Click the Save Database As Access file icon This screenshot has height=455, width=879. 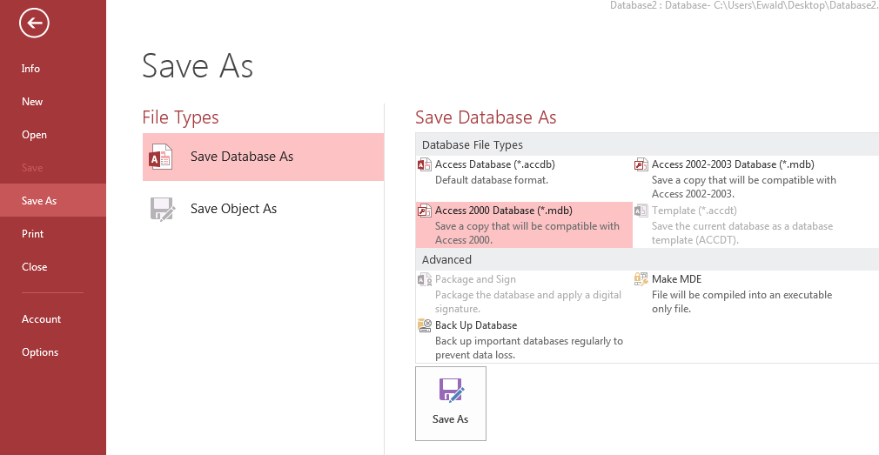pyautogui.click(x=161, y=157)
